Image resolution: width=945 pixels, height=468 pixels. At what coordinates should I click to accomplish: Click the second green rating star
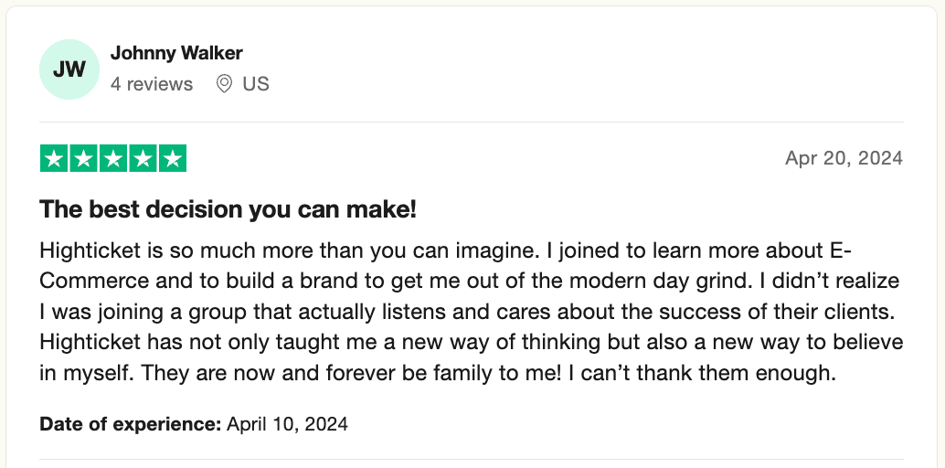84,159
